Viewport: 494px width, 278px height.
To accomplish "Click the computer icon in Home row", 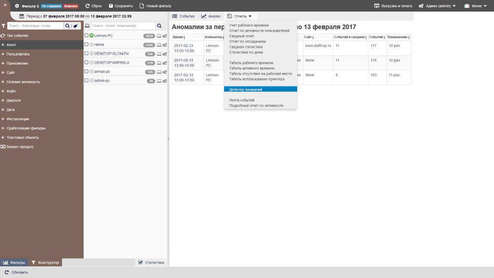I will coord(159,45).
